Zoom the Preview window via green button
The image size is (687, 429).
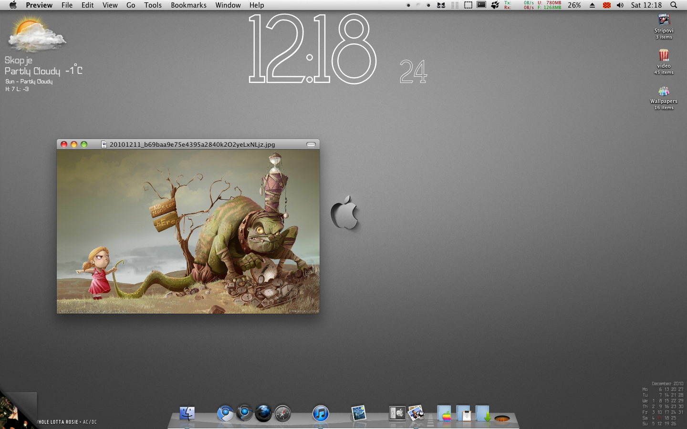click(84, 144)
